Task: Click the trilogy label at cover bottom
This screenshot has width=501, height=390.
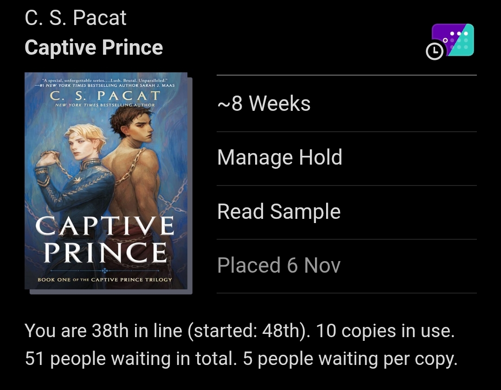Action: pos(105,280)
